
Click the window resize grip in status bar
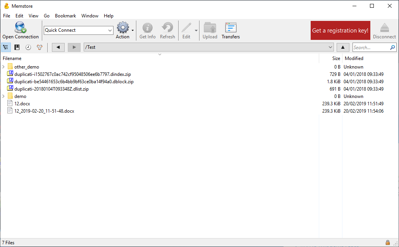[x=396, y=244]
